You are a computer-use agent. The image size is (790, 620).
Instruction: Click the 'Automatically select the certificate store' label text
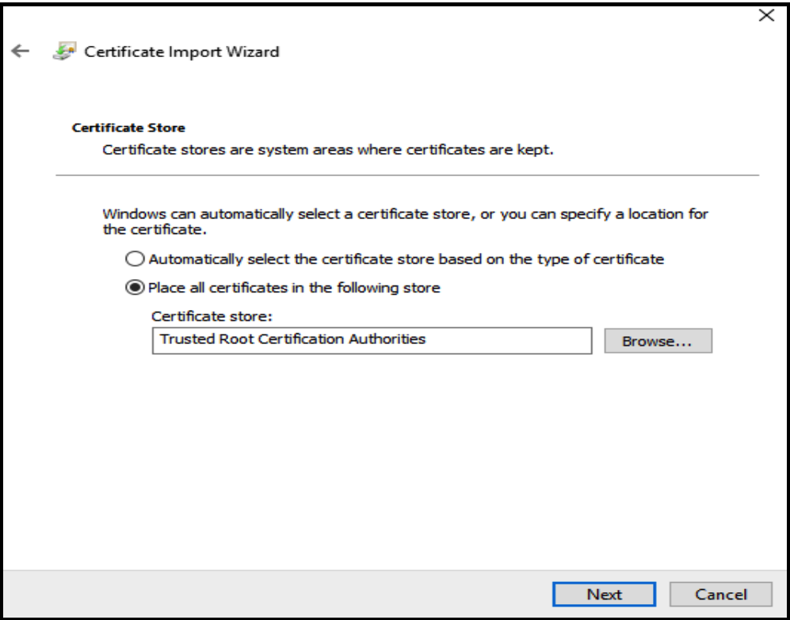pos(406,259)
